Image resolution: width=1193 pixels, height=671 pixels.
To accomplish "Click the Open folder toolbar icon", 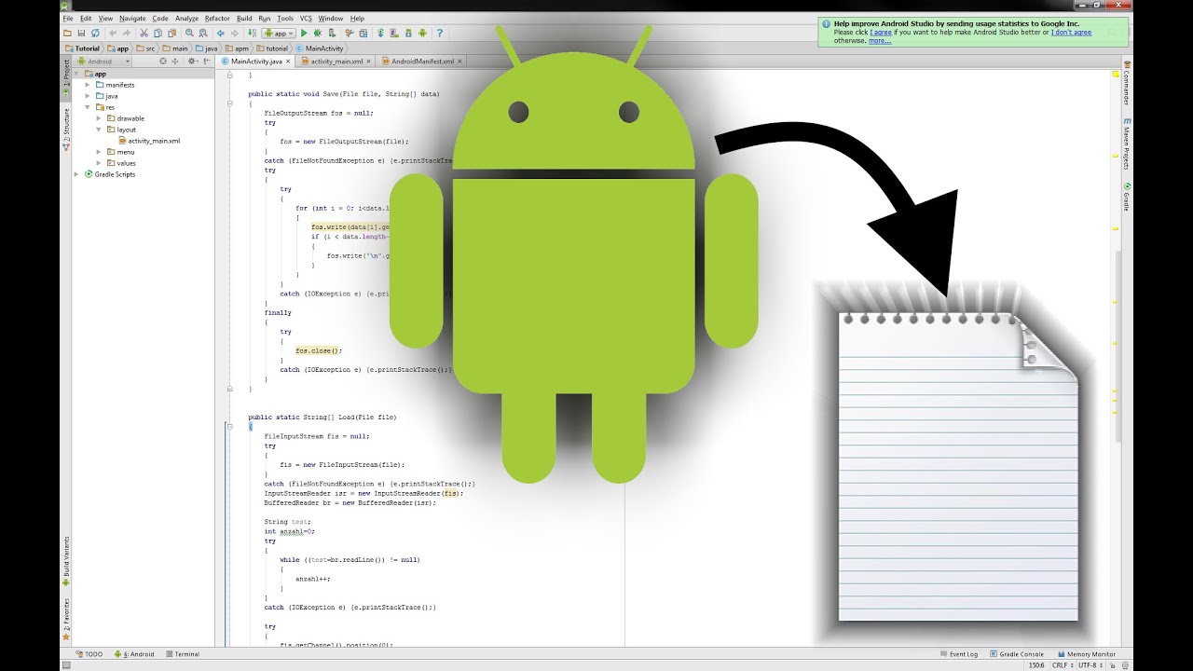I will point(67,33).
